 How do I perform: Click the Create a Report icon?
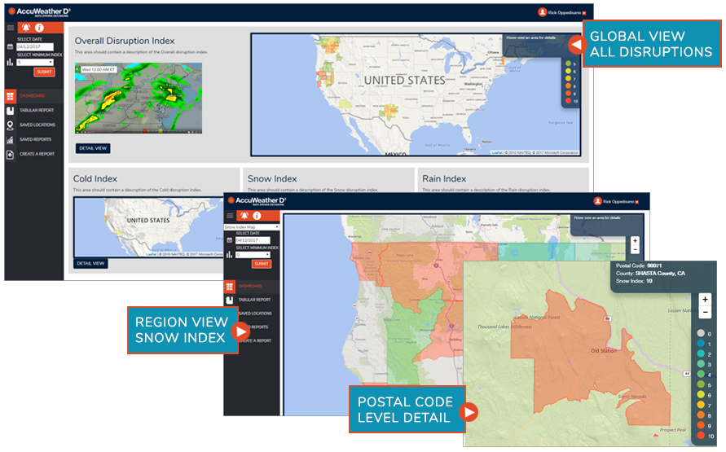point(10,153)
